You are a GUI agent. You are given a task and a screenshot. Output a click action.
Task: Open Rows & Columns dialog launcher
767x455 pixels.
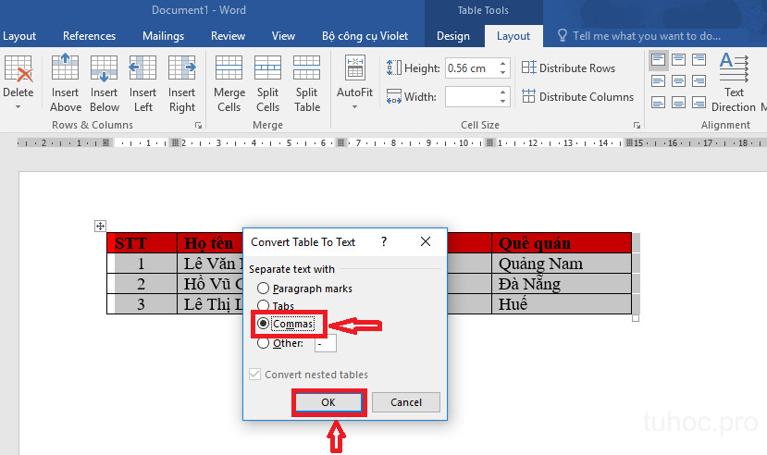[198, 126]
